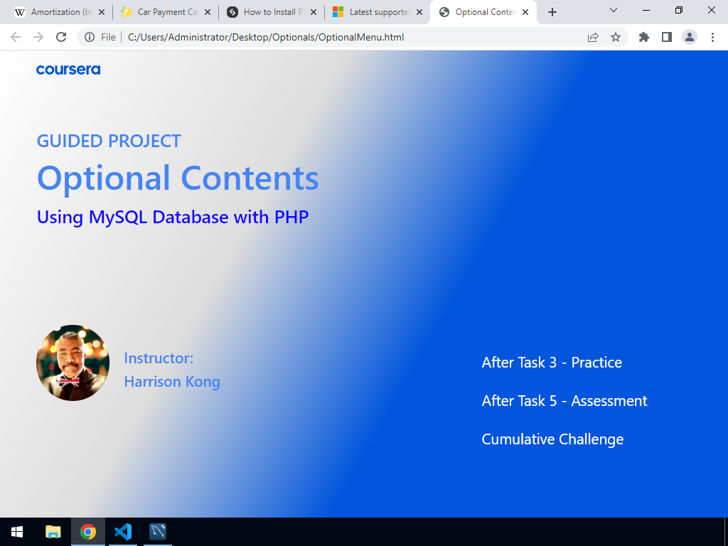This screenshot has height=546, width=728.
Task: Click the Instructor: label
Action: tap(159, 358)
